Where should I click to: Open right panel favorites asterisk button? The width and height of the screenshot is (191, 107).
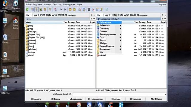point(162,19)
